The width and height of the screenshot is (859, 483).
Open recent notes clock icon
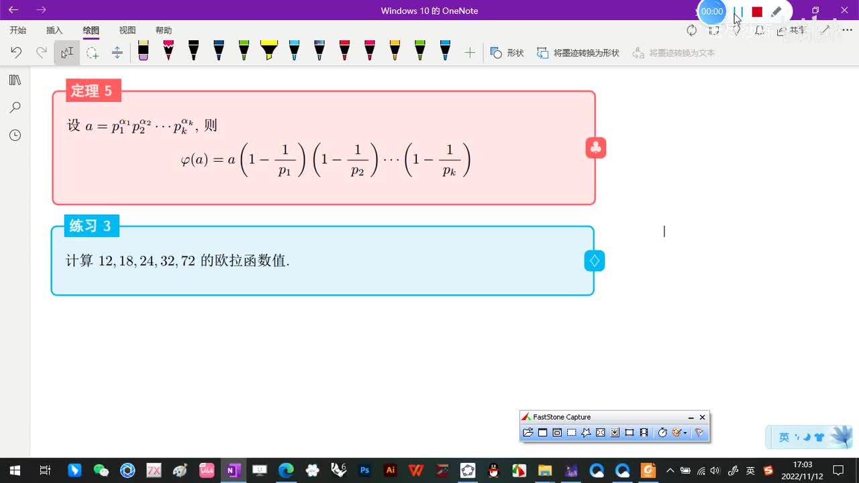pyautogui.click(x=15, y=135)
